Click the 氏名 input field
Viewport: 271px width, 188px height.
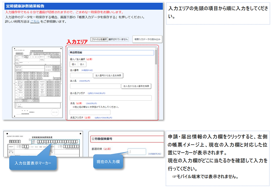point(90,112)
